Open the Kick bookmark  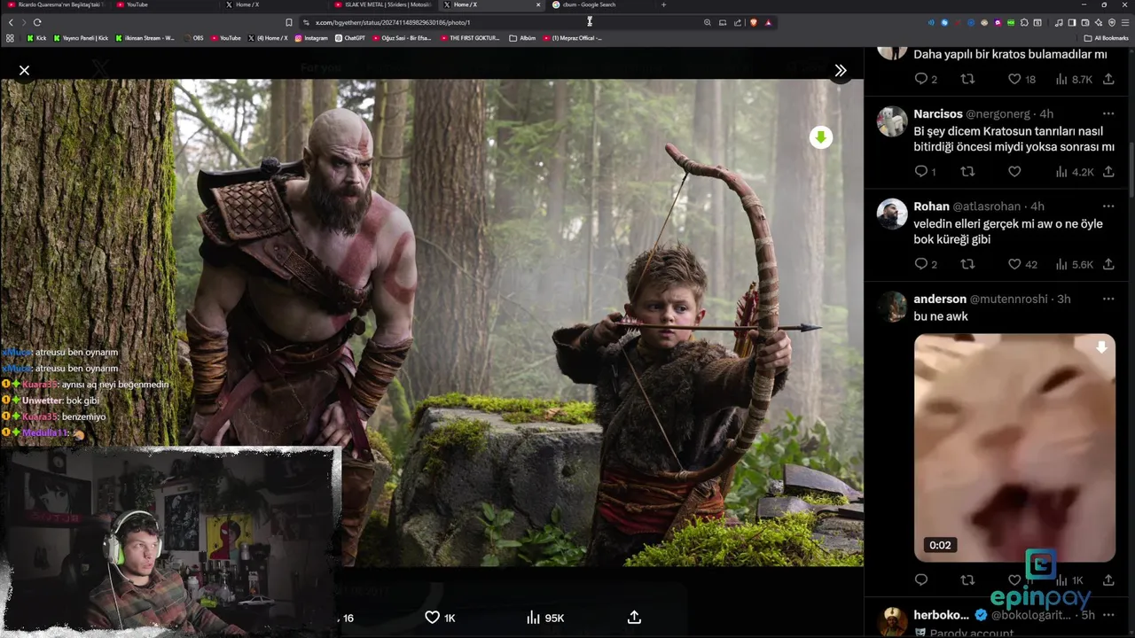[x=36, y=38]
